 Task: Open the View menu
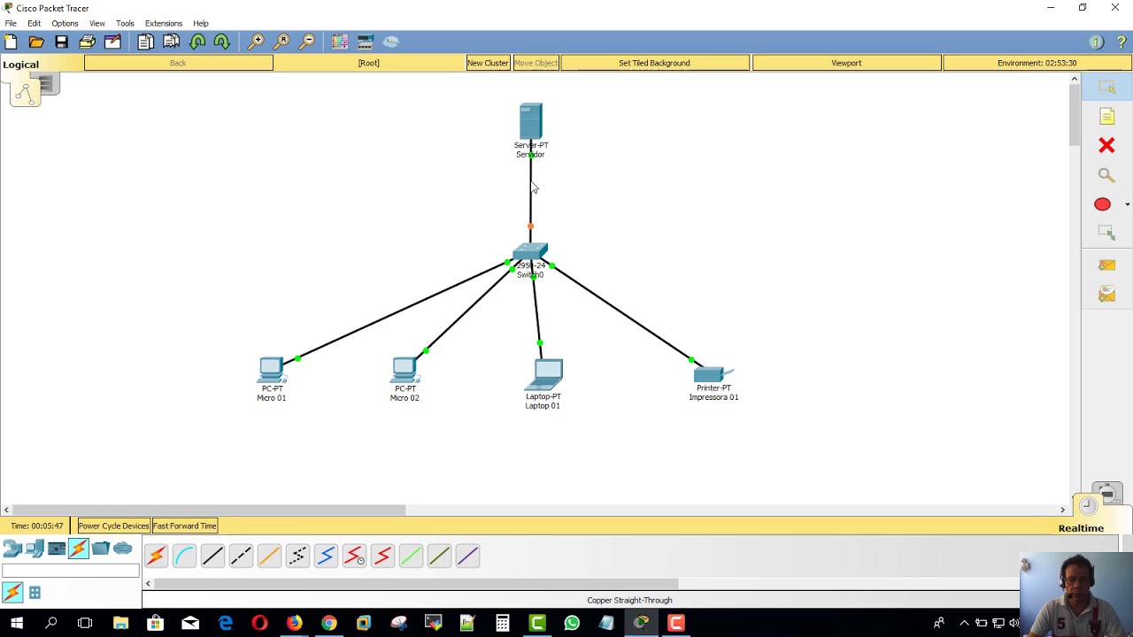click(x=96, y=23)
